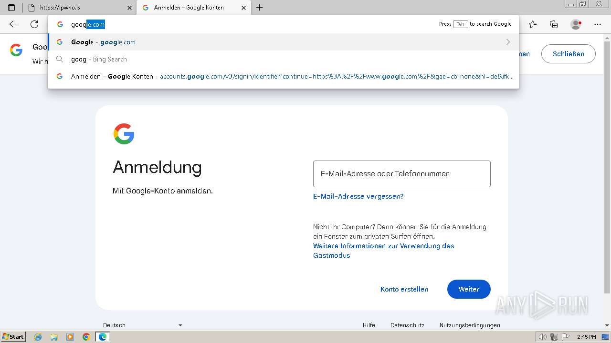Click the arrow on the google.com suggestion
The height and width of the screenshot is (343, 611).
point(508,42)
